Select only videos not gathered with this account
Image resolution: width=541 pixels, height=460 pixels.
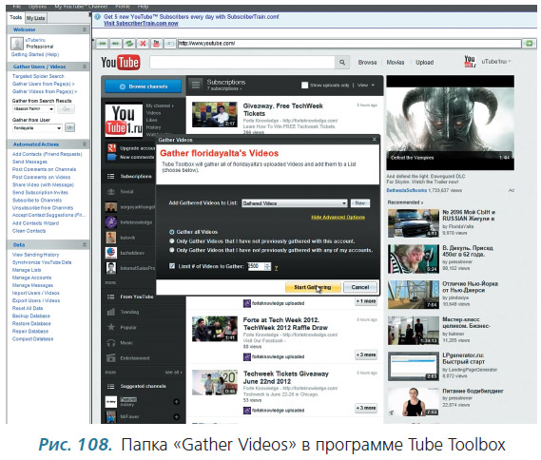(x=171, y=241)
